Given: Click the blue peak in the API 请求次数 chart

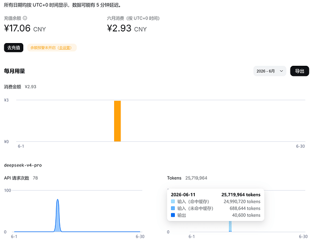Looking at the screenshot, I should (58, 215).
